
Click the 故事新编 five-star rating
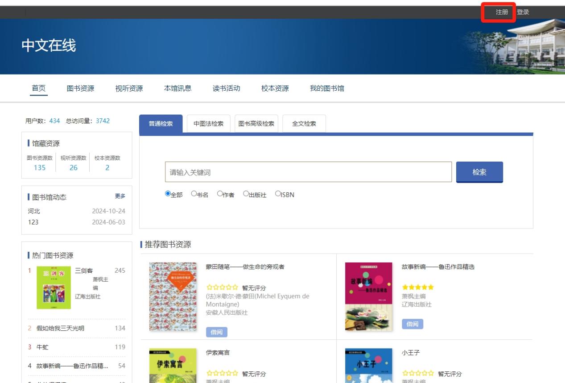[418, 287]
